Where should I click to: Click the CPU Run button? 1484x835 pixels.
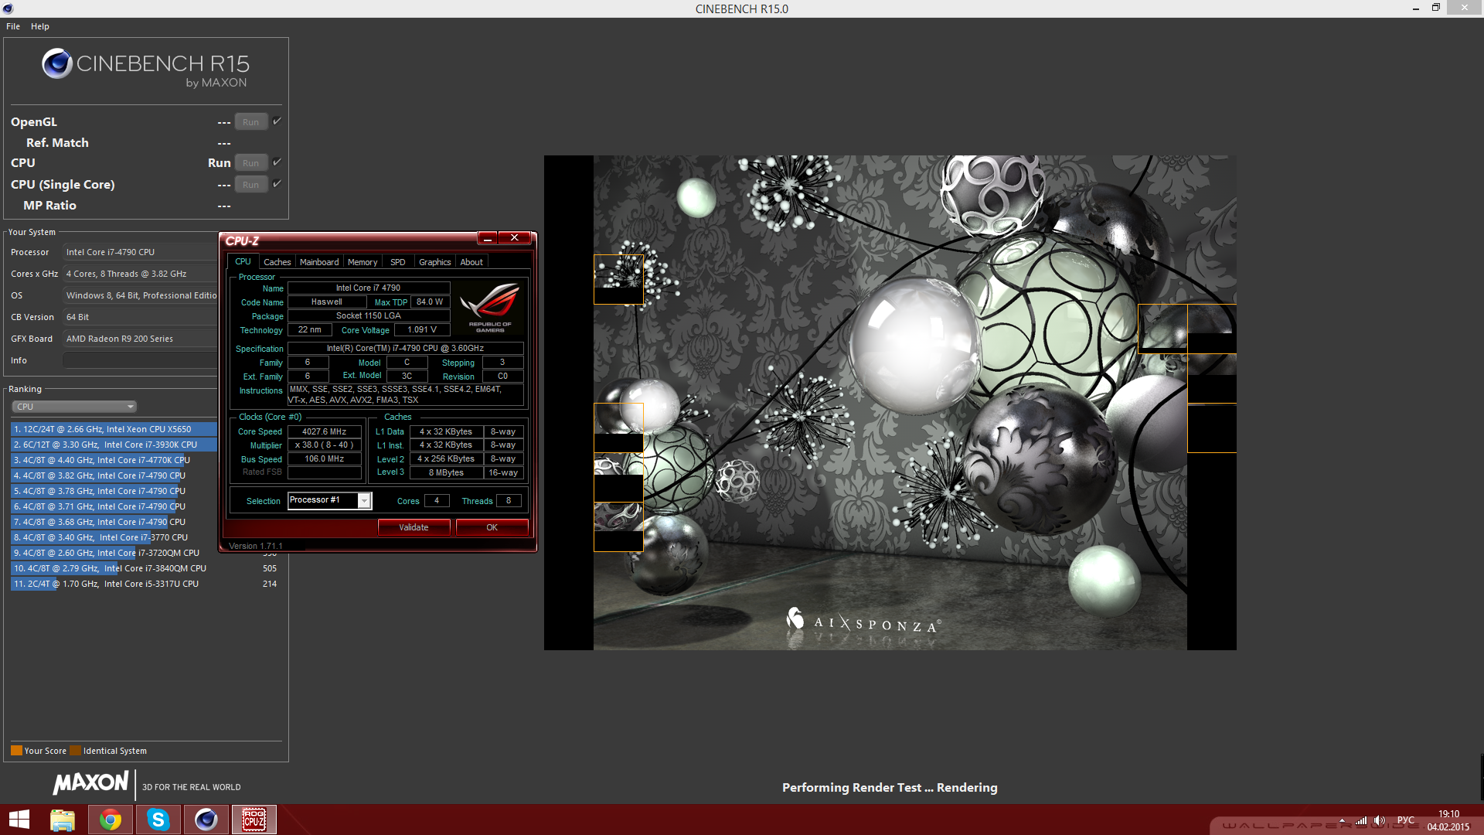coord(251,163)
